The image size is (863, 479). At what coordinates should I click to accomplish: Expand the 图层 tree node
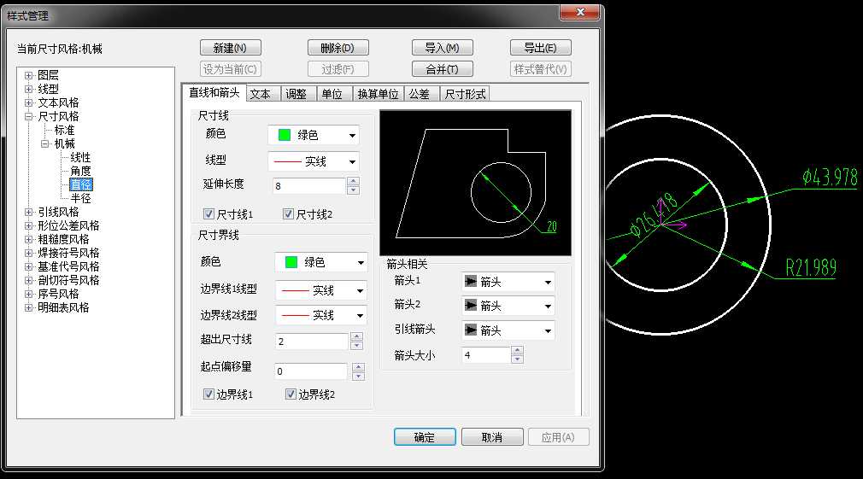(29, 75)
